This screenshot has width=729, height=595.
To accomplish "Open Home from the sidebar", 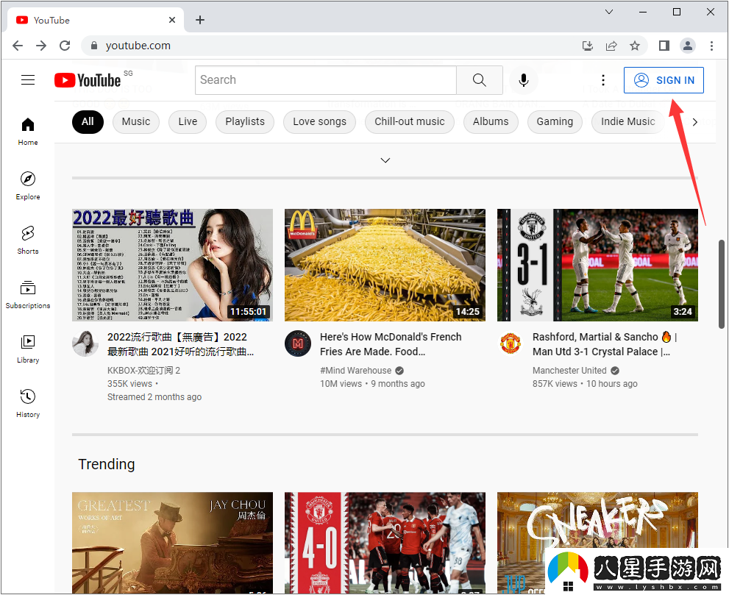I will (x=27, y=129).
